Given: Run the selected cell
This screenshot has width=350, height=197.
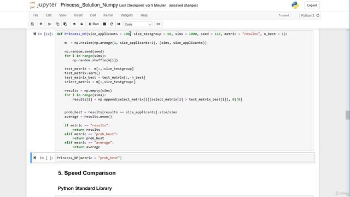Looking at the screenshot, I should (94, 24).
